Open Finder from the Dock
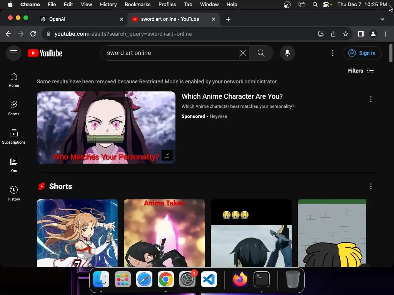The height and width of the screenshot is (295, 394). [x=101, y=279]
